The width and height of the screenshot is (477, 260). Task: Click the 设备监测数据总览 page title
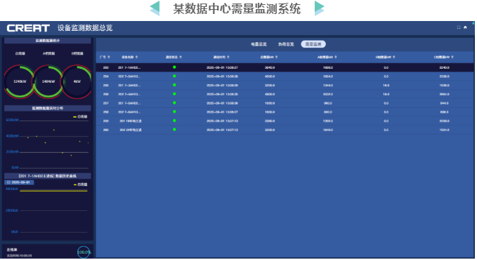click(85, 28)
